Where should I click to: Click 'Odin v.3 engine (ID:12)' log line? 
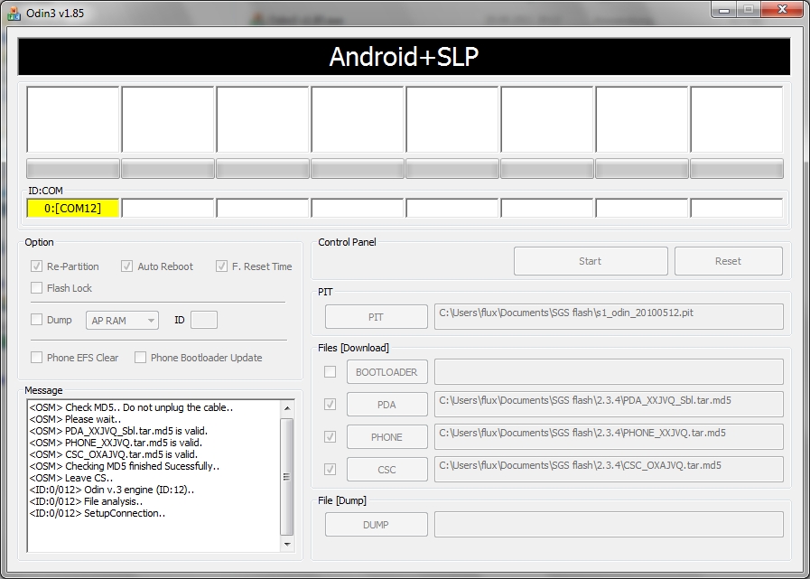[112, 490]
